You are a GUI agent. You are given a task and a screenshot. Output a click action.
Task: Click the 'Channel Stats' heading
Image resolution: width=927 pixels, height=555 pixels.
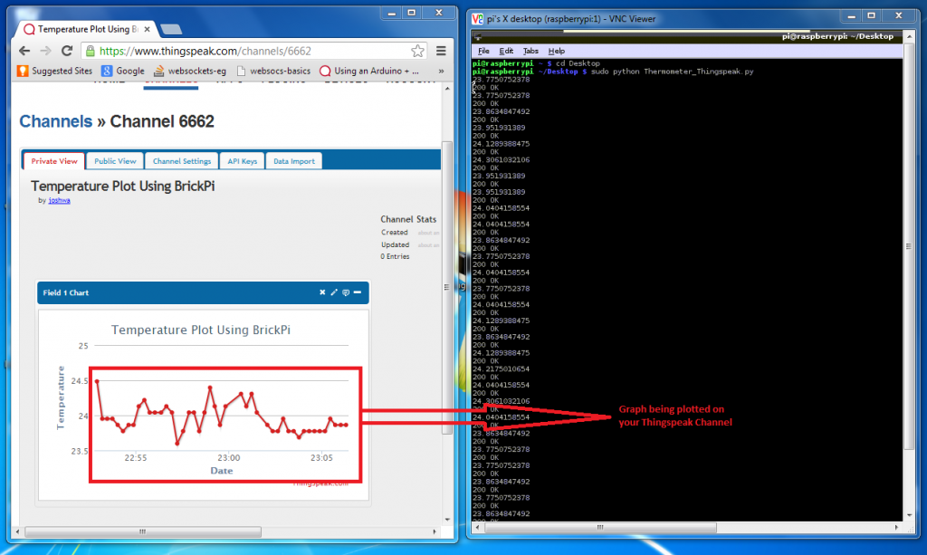click(x=408, y=219)
